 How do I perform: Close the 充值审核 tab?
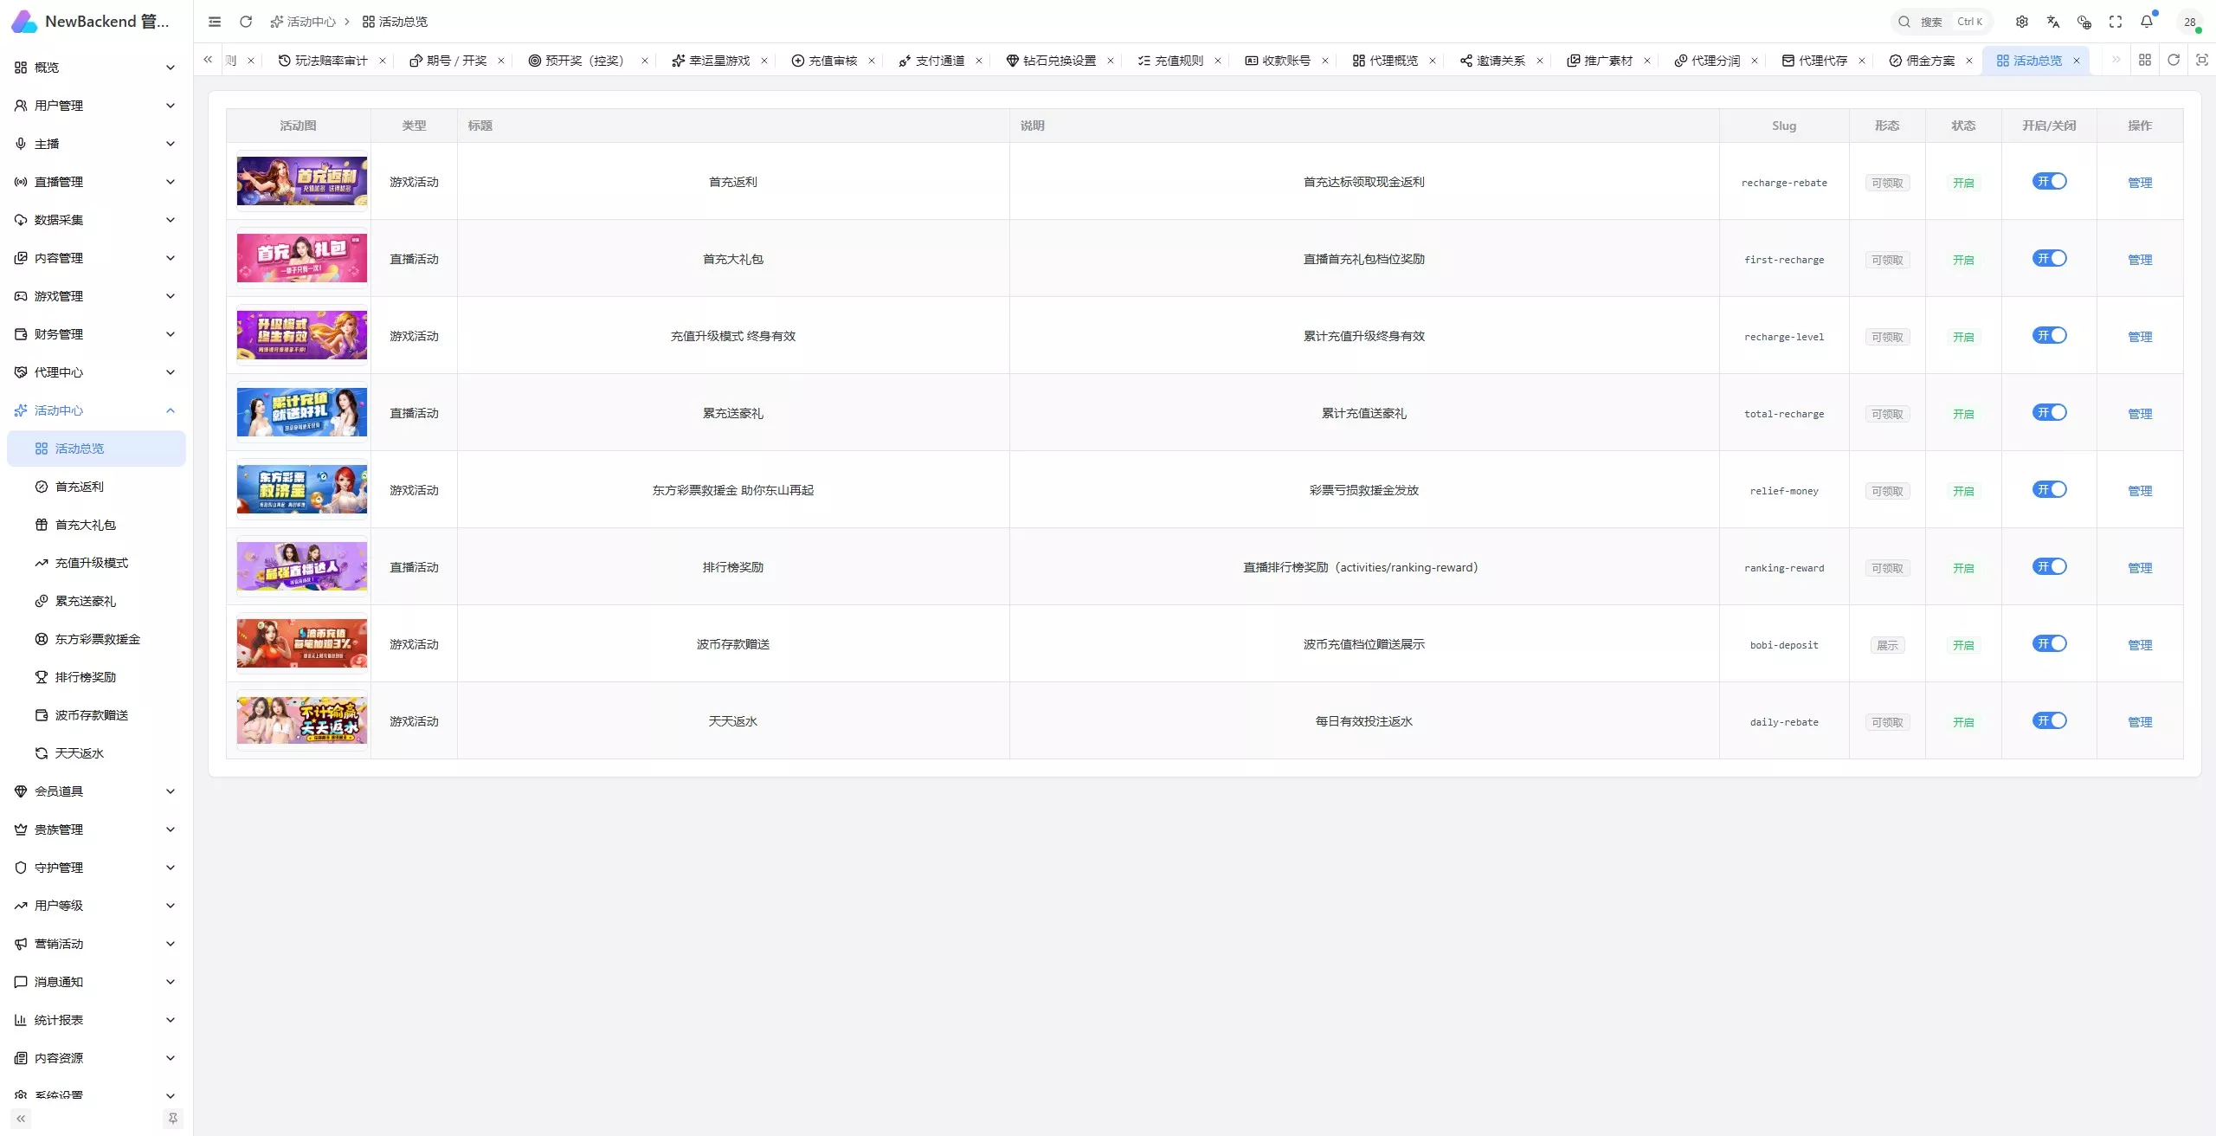872,61
